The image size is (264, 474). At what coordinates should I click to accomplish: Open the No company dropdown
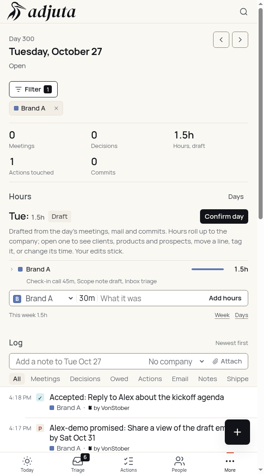(x=177, y=362)
